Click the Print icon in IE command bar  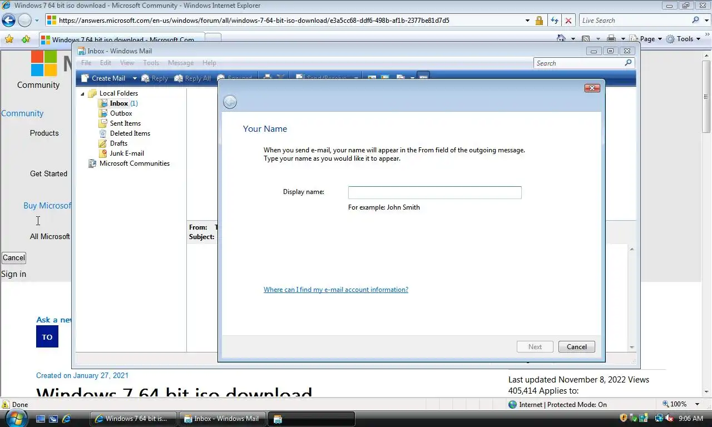611,39
